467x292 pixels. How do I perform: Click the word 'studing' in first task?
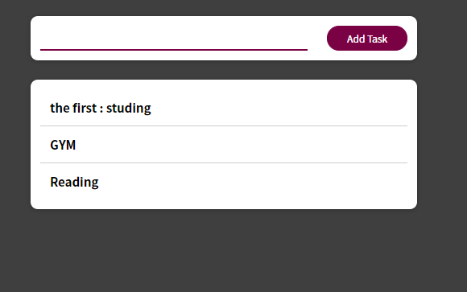click(x=129, y=109)
